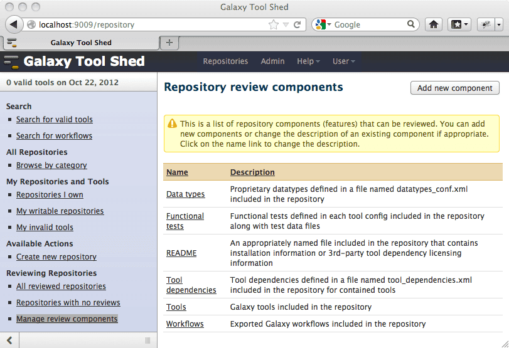Click the browser Home icon
509x348 pixels.
pyautogui.click(x=433, y=24)
